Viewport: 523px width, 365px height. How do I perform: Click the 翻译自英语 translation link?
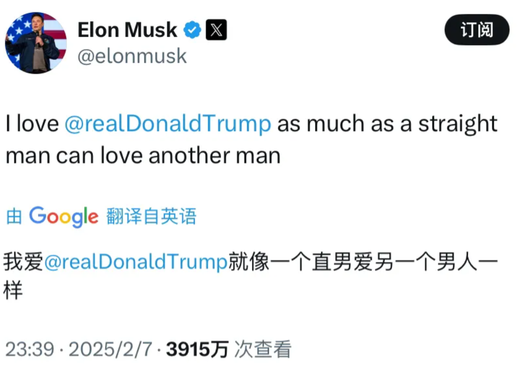point(152,216)
